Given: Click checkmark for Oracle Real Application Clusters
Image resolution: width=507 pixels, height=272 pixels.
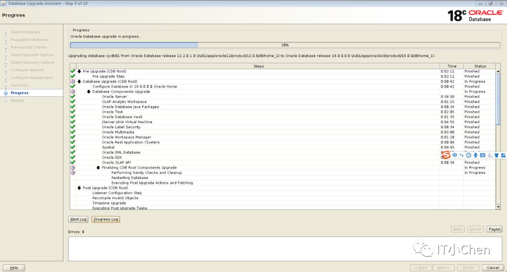Looking at the screenshot, I should click(73, 142).
